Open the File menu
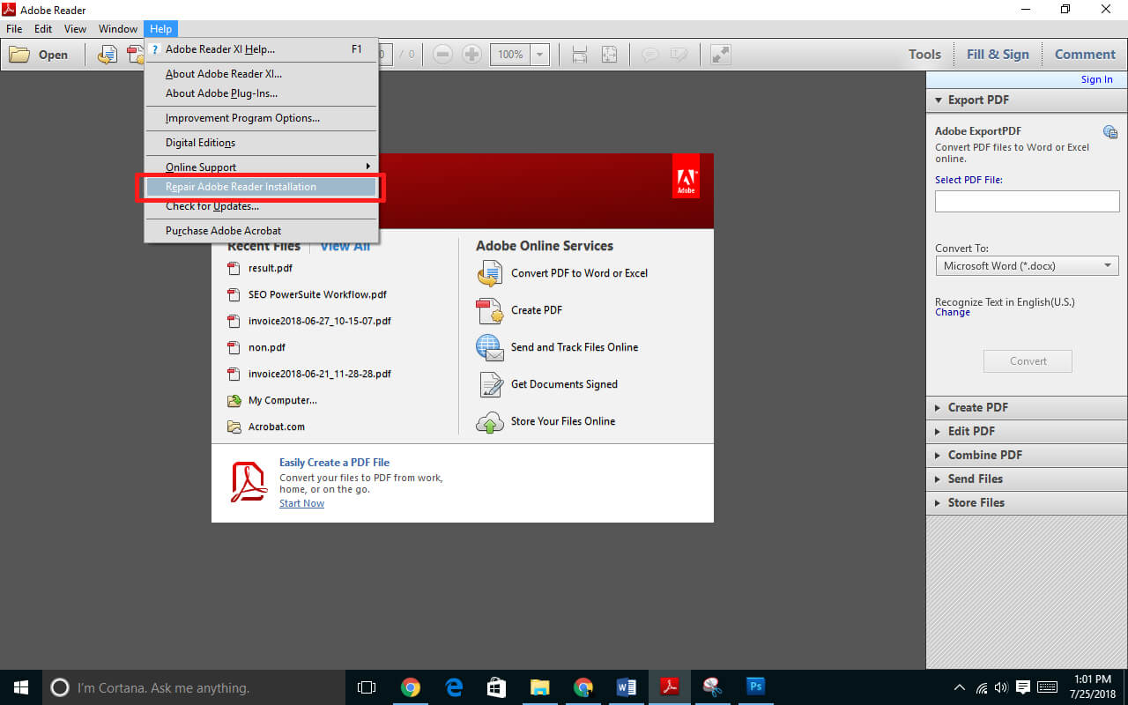 pos(14,29)
